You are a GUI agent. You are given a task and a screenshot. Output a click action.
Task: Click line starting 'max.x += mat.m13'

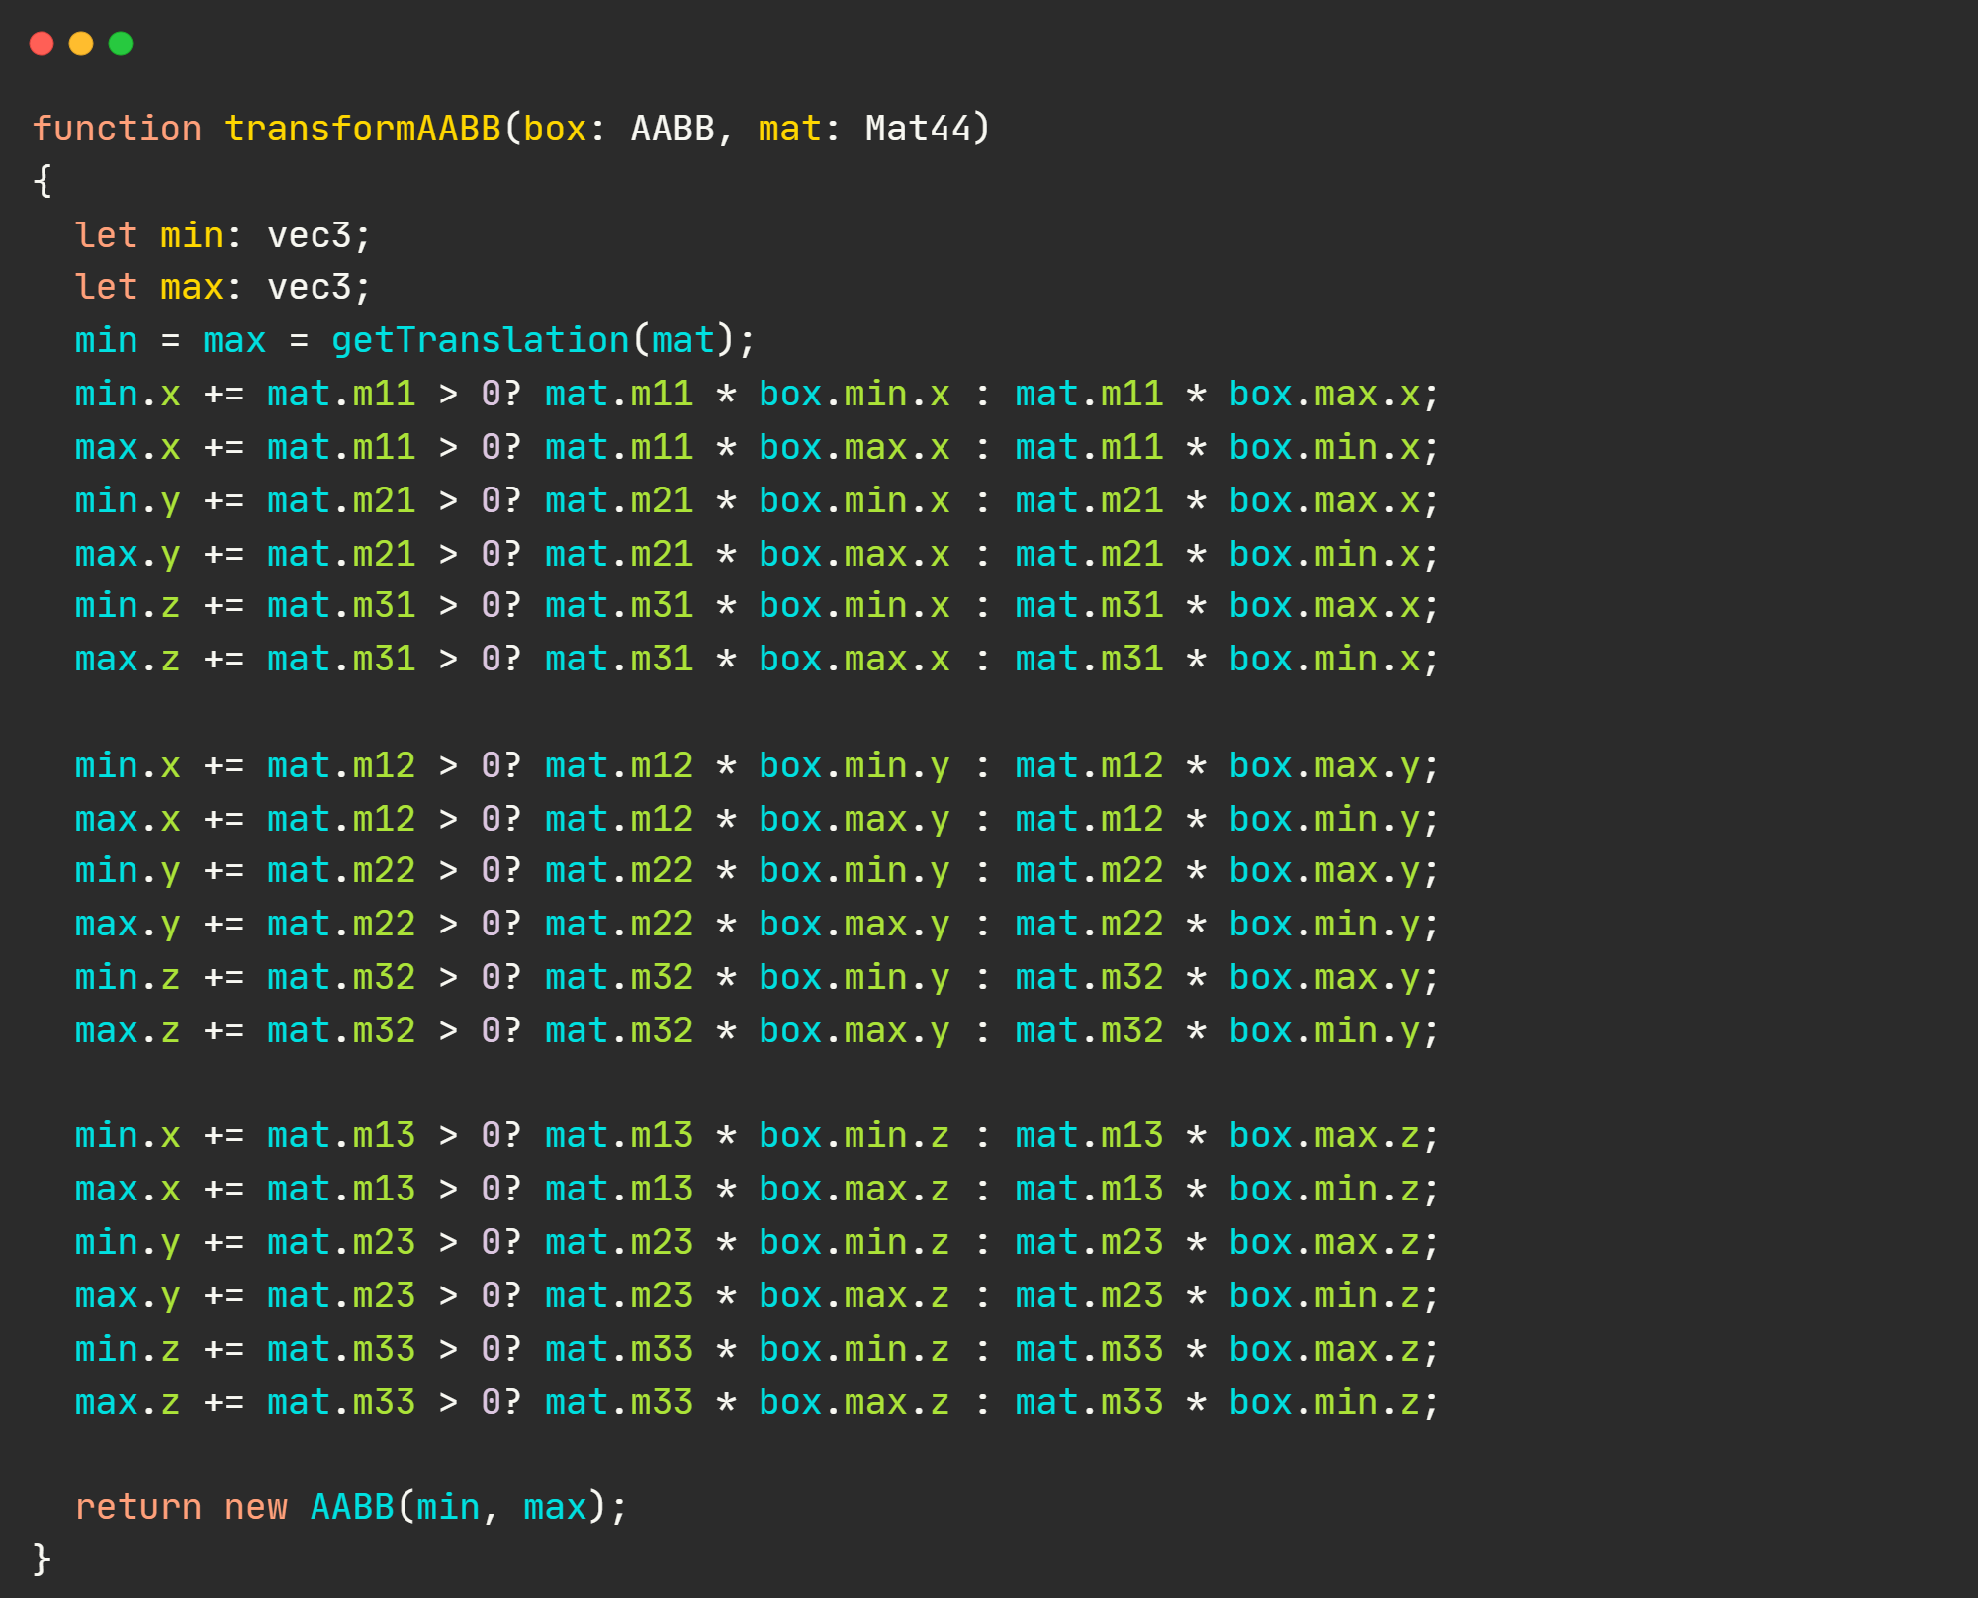[758, 1189]
